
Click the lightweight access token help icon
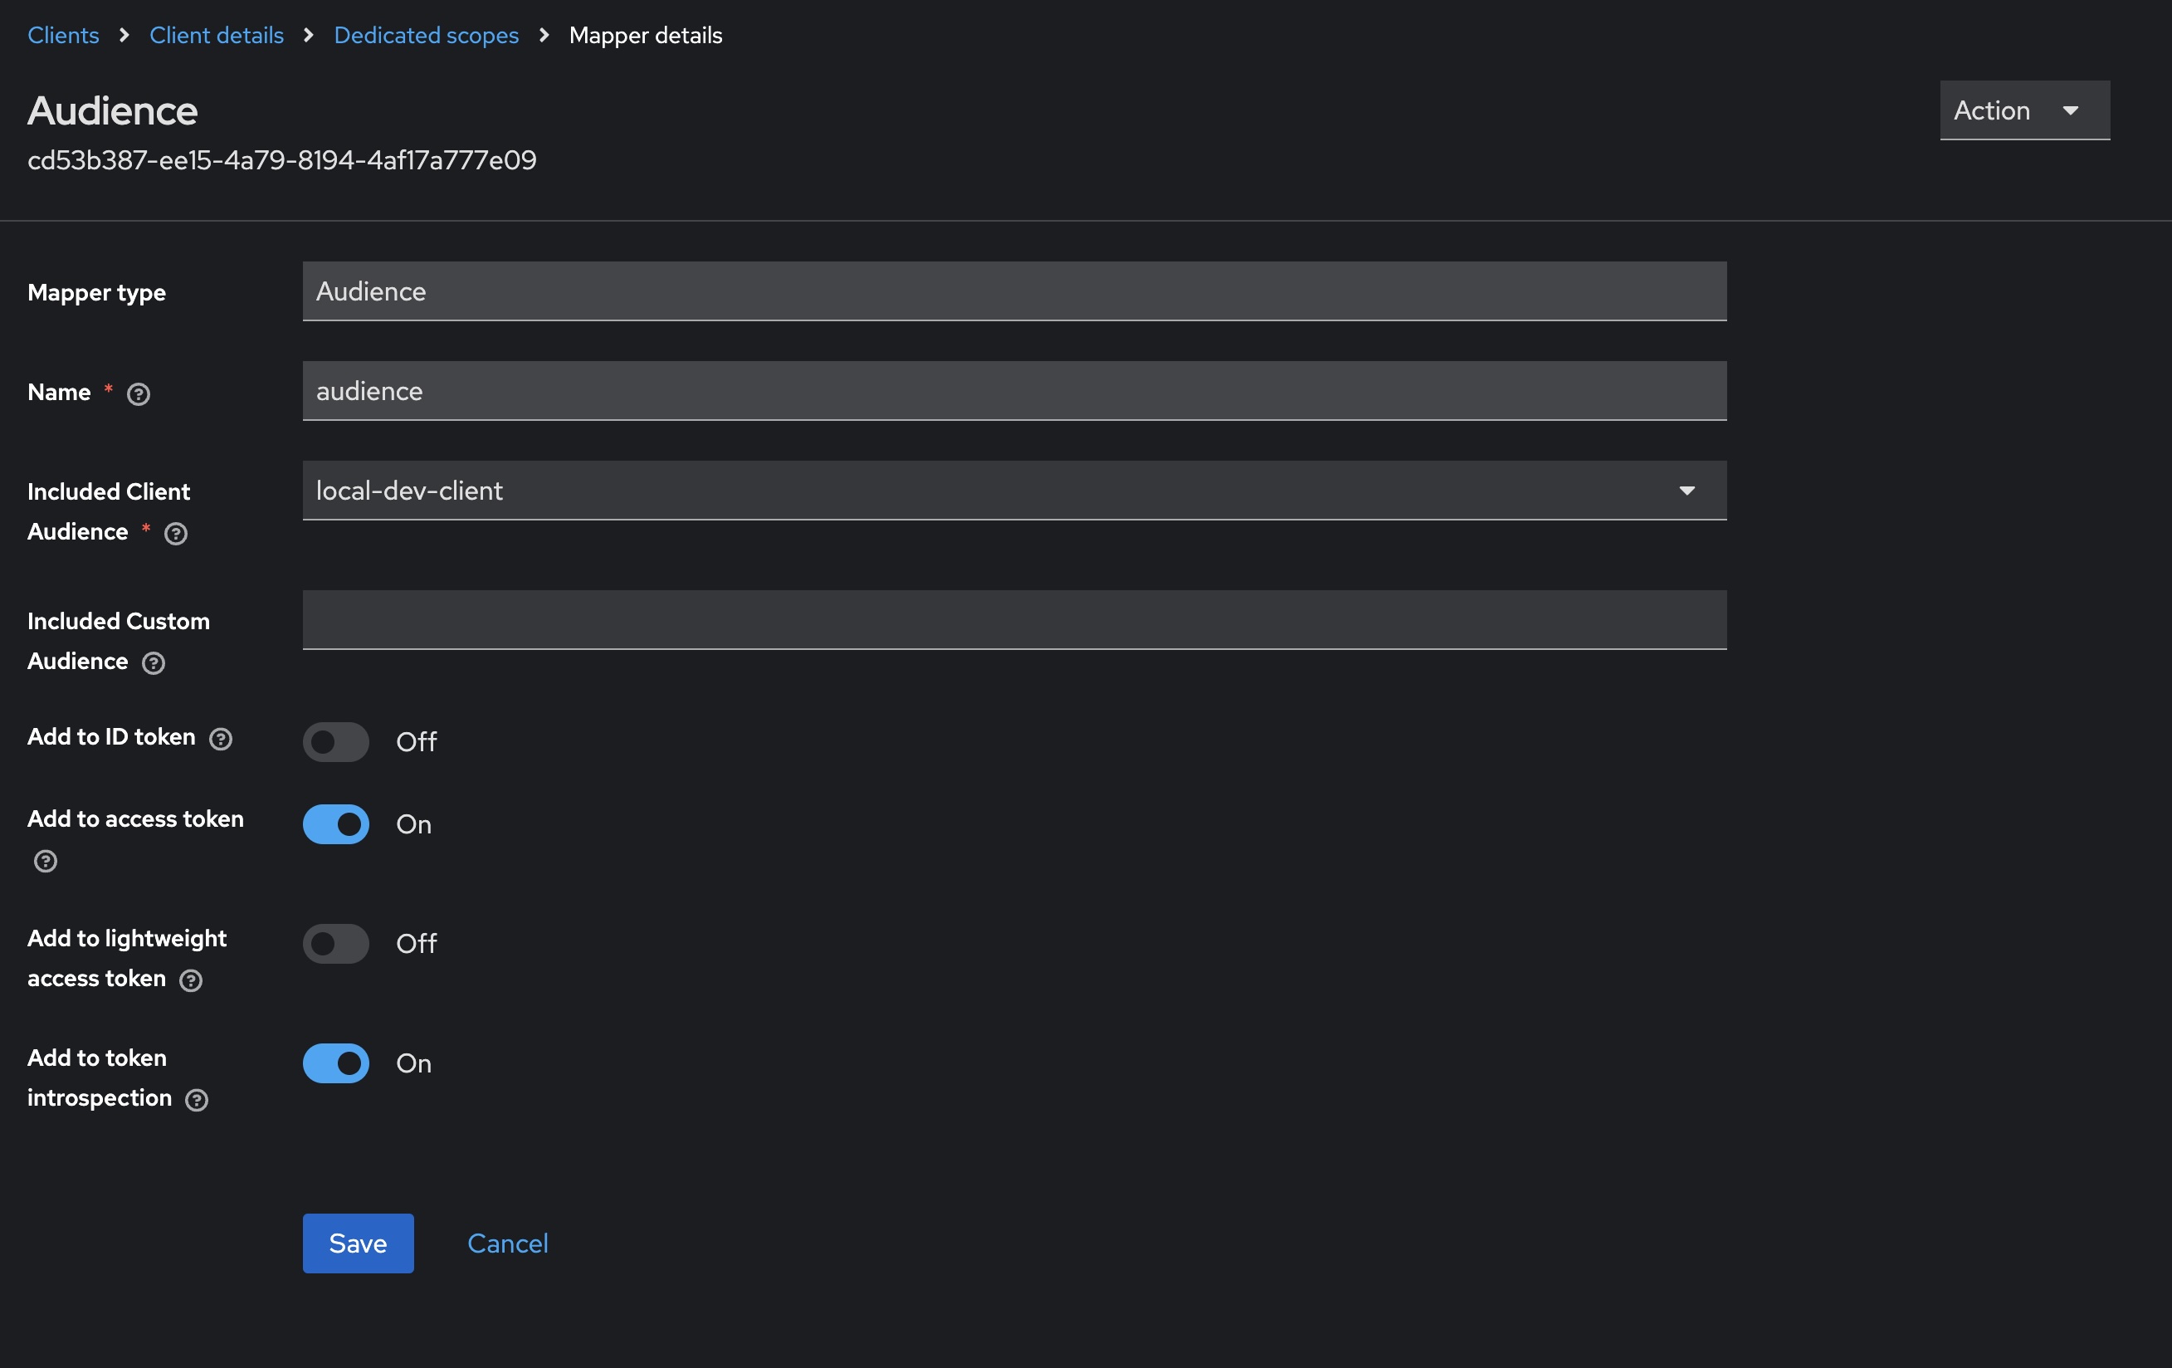191,981
